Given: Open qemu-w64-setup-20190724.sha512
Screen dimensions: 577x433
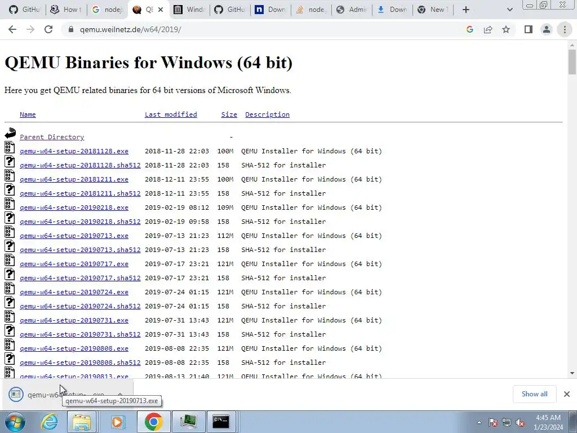Looking at the screenshot, I should click(80, 306).
